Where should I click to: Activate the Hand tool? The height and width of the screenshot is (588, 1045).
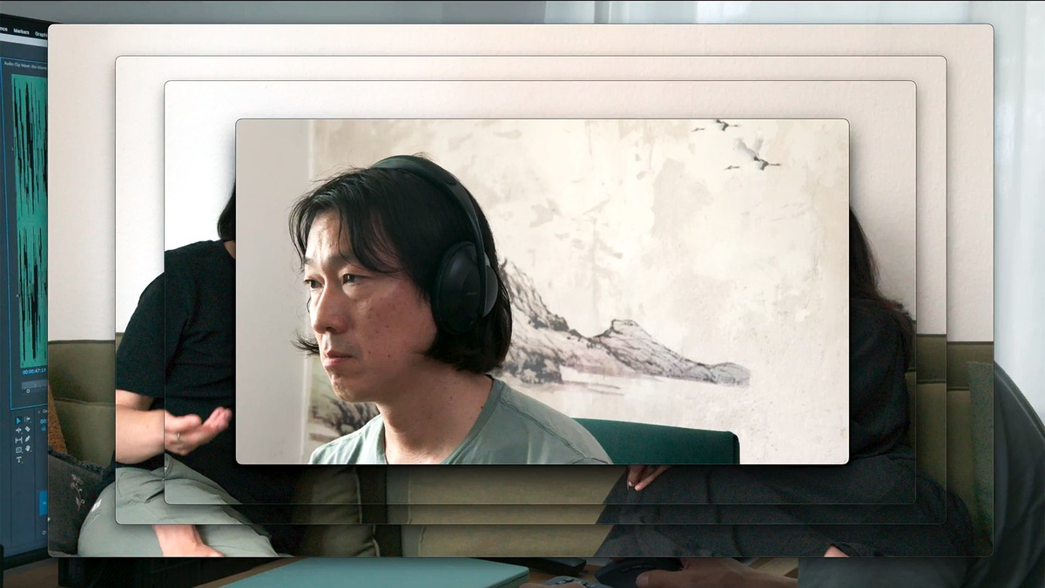pyautogui.click(x=28, y=449)
